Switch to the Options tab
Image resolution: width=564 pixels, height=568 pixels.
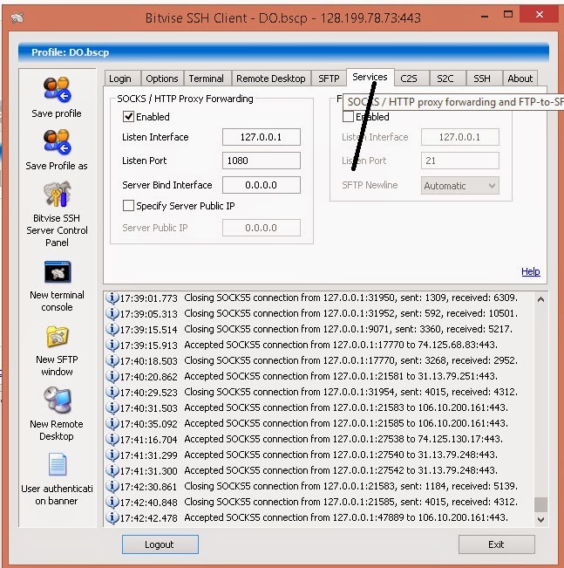pos(162,79)
